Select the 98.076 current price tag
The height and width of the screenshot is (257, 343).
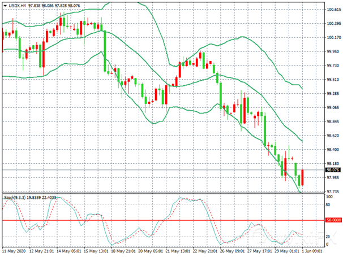click(332, 169)
